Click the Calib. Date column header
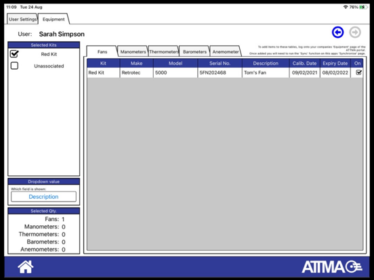374x280 pixels. [305, 64]
